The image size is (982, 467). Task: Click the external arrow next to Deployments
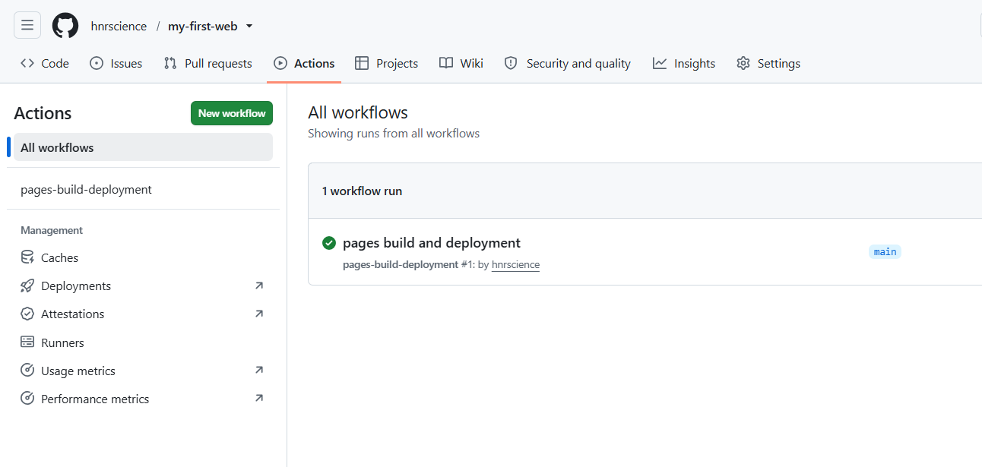[259, 286]
